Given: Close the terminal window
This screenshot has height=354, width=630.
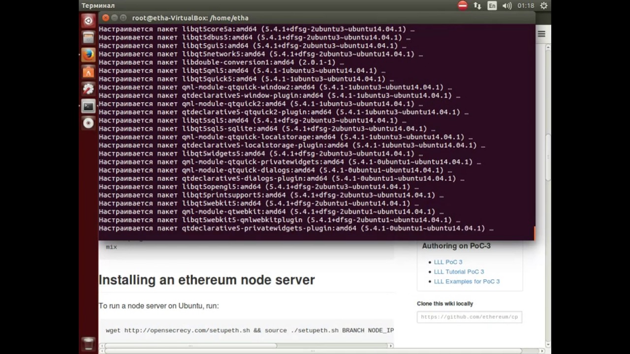Looking at the screenshot, I should pos(105,18).
